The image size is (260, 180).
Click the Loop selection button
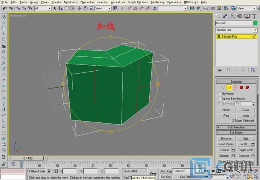(246, 116)
